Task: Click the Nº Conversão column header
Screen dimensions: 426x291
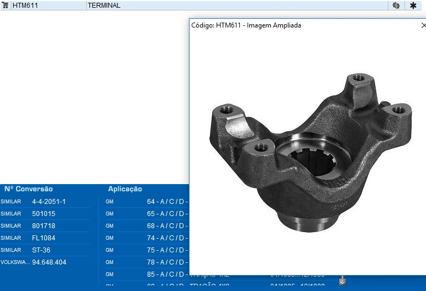Action: click(x=29, y=189)
